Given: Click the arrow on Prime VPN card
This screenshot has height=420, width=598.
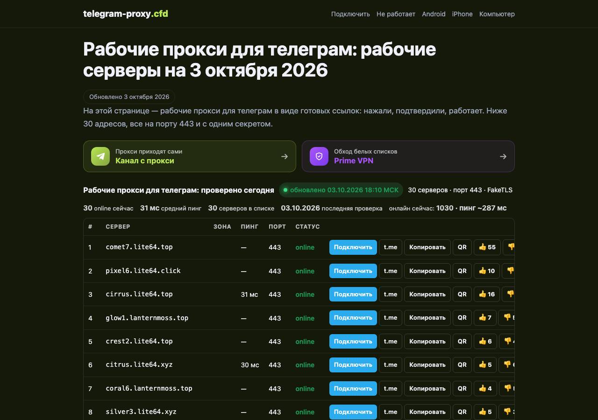Looking at the screenshot, I should click(x=503, y=157).
